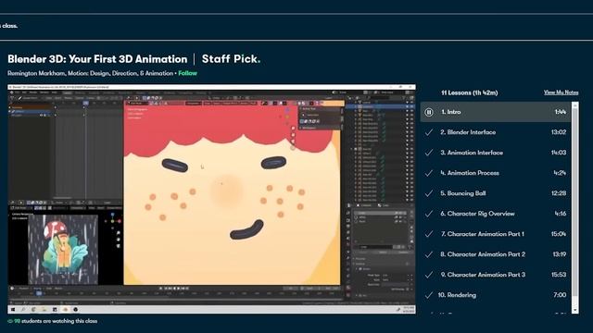The height and width of the screenshot is (333, 593).
Task: Click the lesson list scrollbar thumb
Action: coord(574,202)
